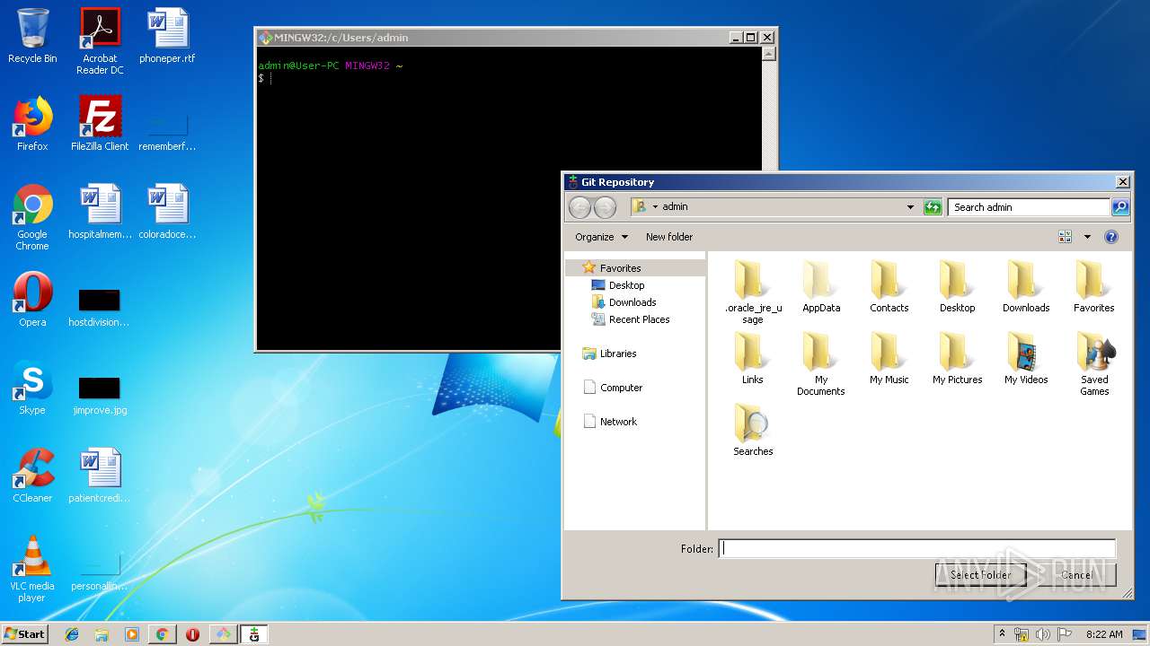Select the Links folder
Viewport: 1150px width, 646px height.
click(753, 359)
